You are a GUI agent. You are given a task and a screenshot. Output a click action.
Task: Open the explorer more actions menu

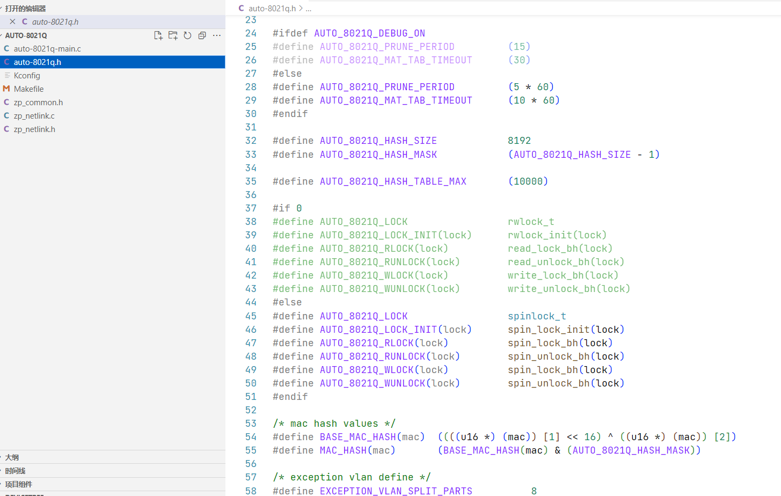pyautogui.click(x=217, y=35)
